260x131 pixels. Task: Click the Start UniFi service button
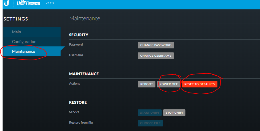(150, 112)
